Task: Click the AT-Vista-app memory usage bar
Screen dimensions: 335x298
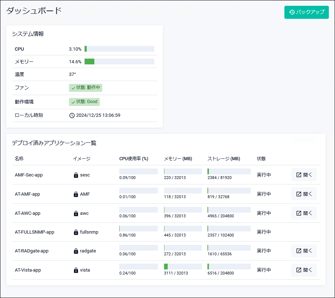Action: (x=183, y=267)
